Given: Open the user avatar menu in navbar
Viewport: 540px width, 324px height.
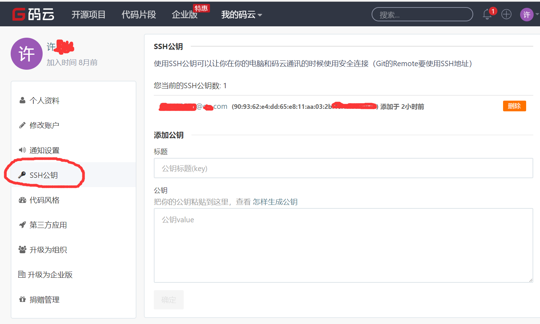Looking at the screenshot, I should pos(526,15).
